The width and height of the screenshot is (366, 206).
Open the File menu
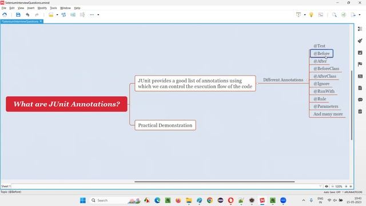[x=4, y=8]
